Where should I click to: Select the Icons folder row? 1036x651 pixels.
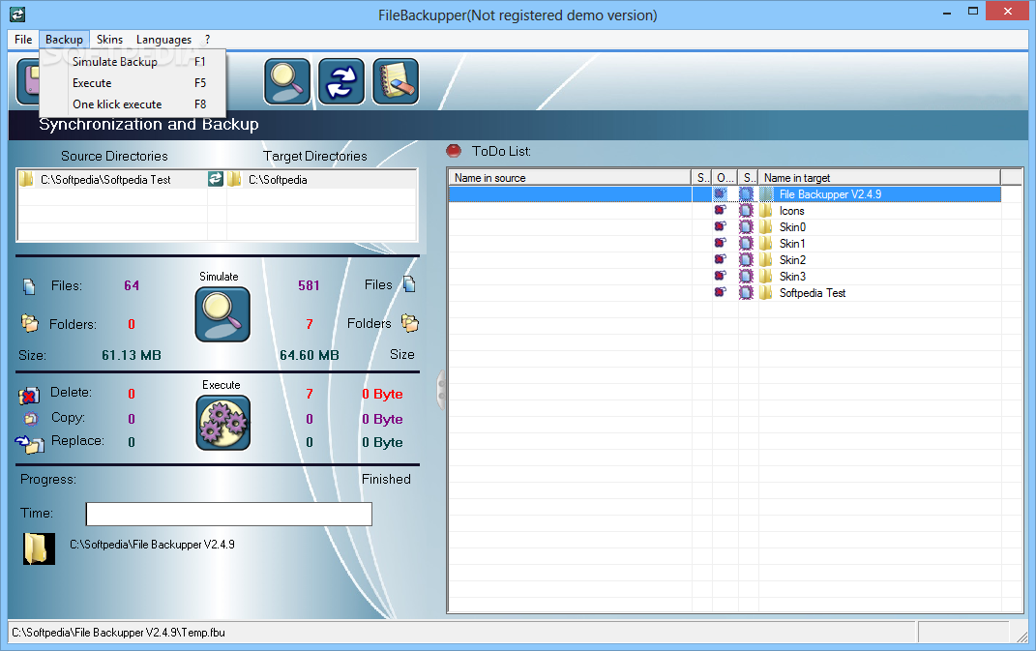click(725, 211)
